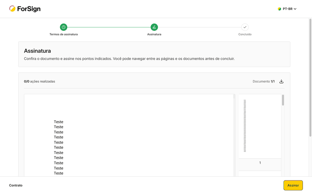Viewport: 312px width, 194px height.
Task: Open page 1 thumbnail preview
Action: (x=260, y=126)
